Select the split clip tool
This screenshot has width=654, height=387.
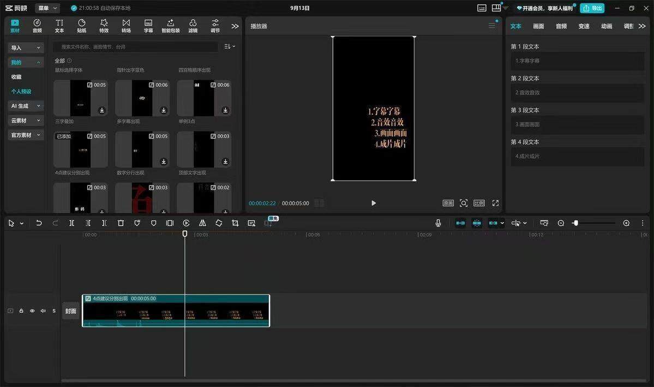72,223
